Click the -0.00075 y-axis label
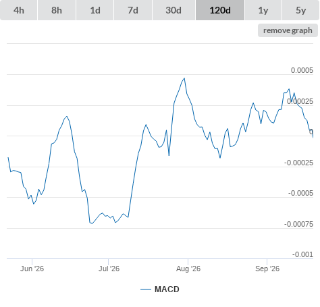320x307 pixels. point(298,224)
